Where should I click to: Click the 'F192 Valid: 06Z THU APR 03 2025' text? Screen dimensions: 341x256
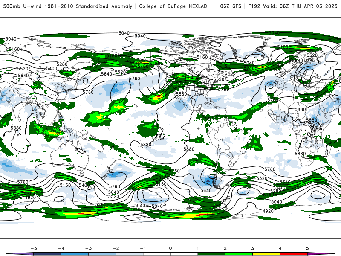(x=293, y=6)
